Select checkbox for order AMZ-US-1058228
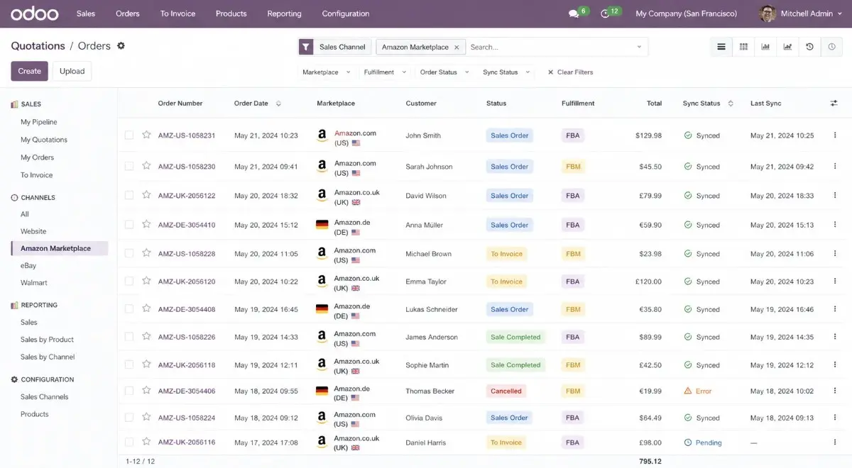 click(129, 253)
